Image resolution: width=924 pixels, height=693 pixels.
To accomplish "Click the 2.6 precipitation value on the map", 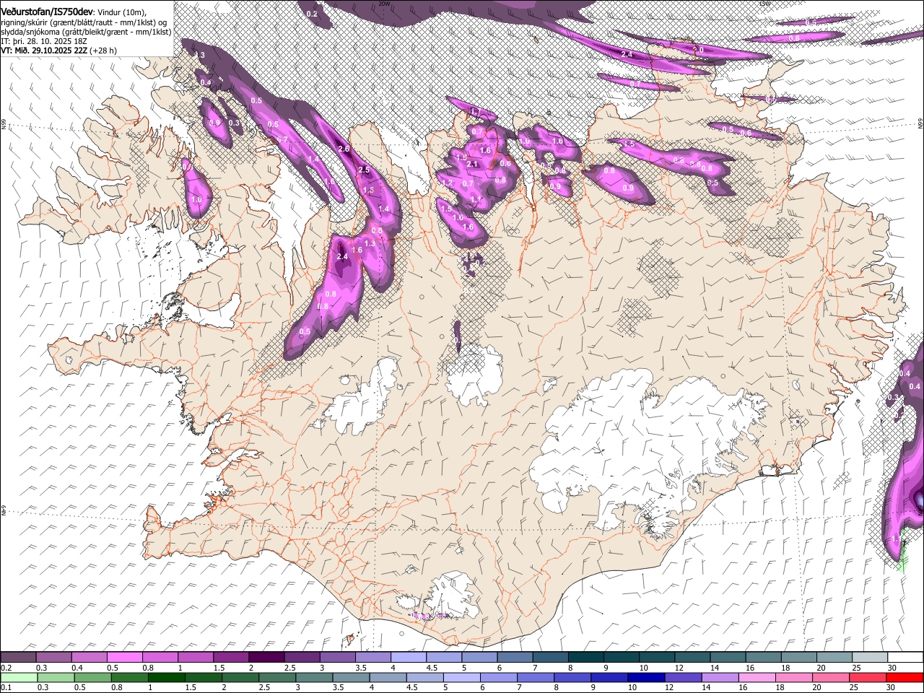I will (x=344, y=149).
